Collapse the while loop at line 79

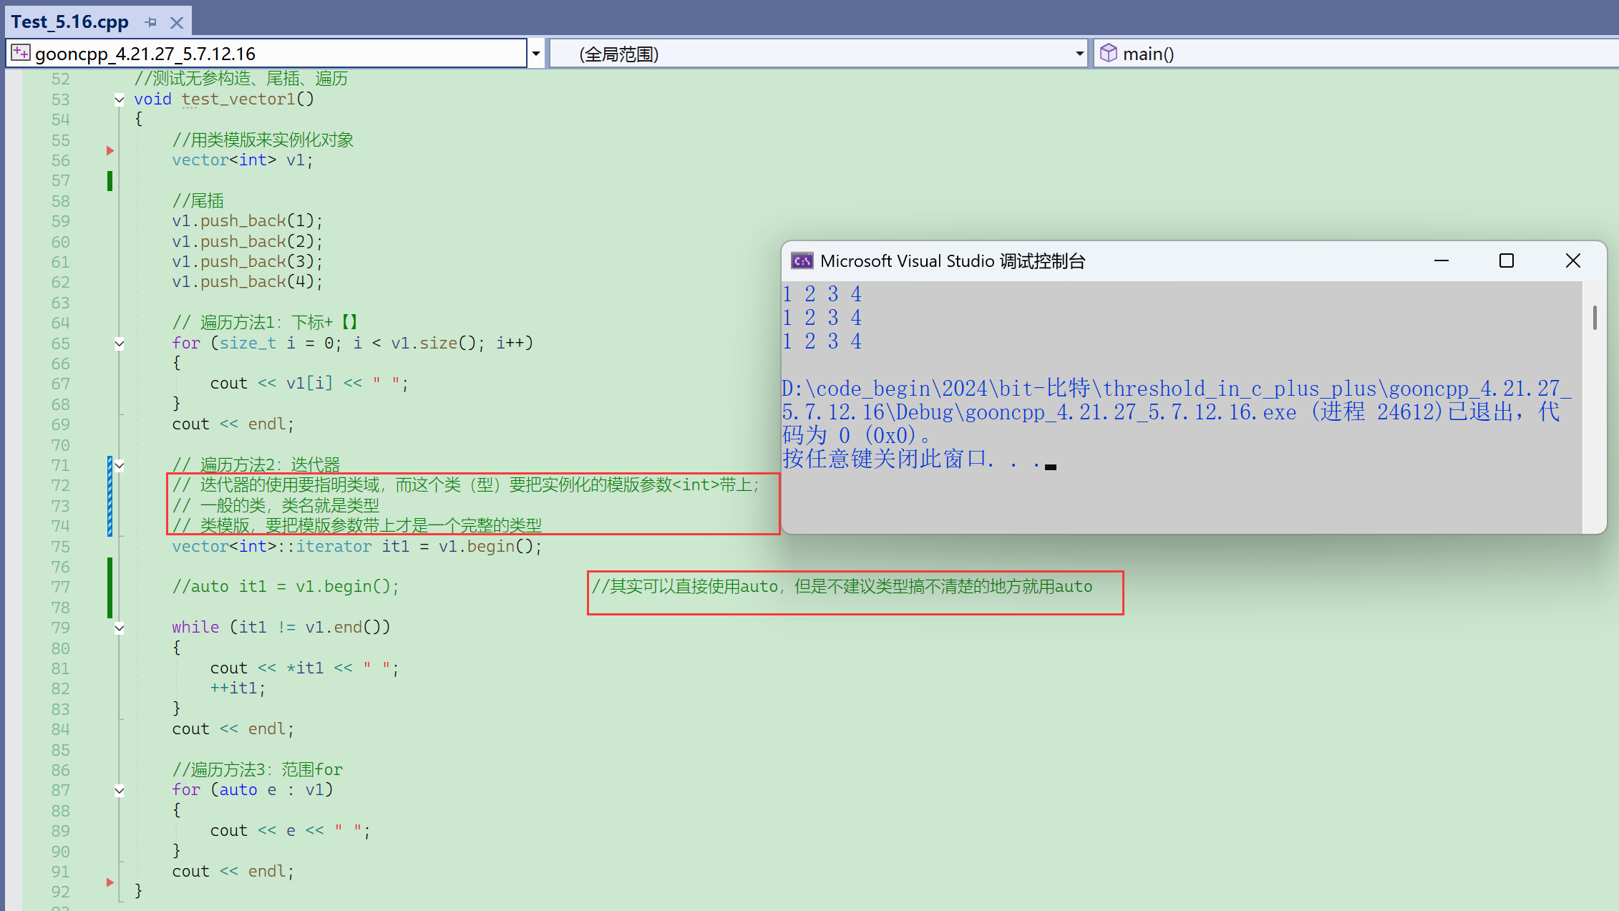tap(120, 628)
